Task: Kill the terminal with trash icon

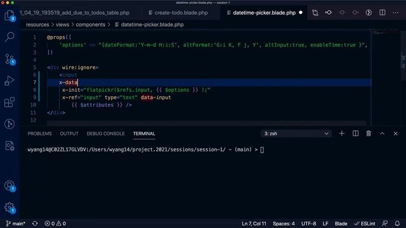Action: 369,134
